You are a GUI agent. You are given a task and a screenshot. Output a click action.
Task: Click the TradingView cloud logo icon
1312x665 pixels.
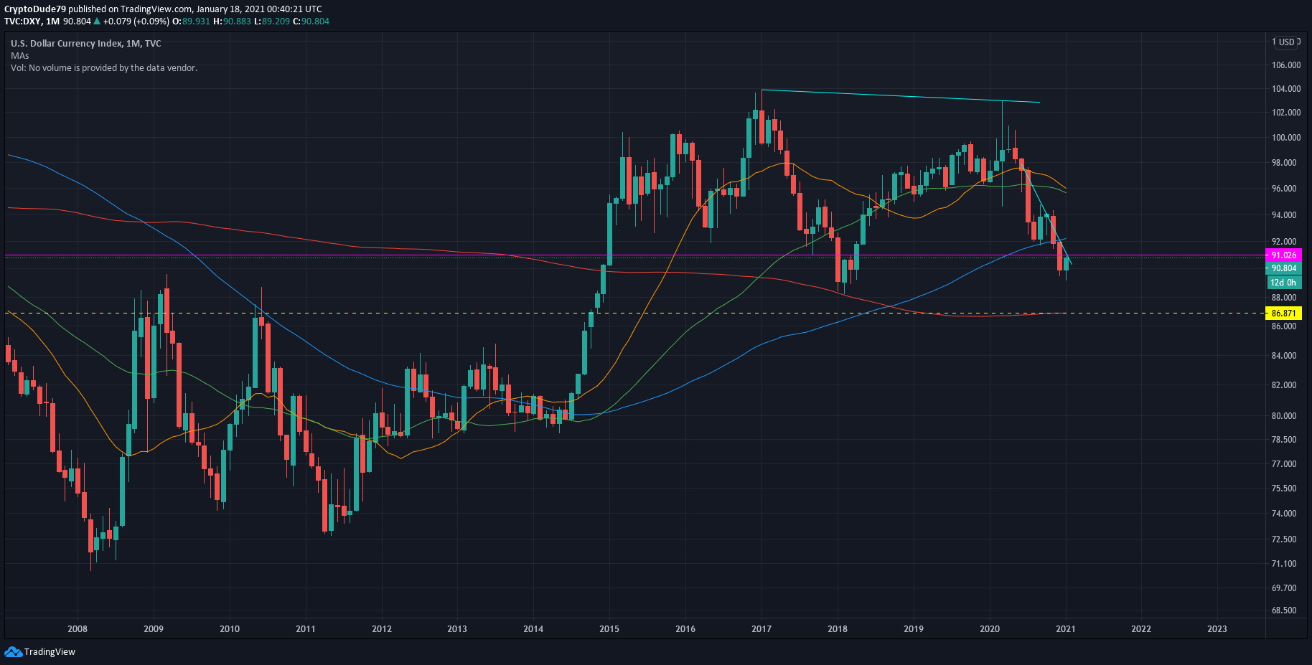point(13,651)
